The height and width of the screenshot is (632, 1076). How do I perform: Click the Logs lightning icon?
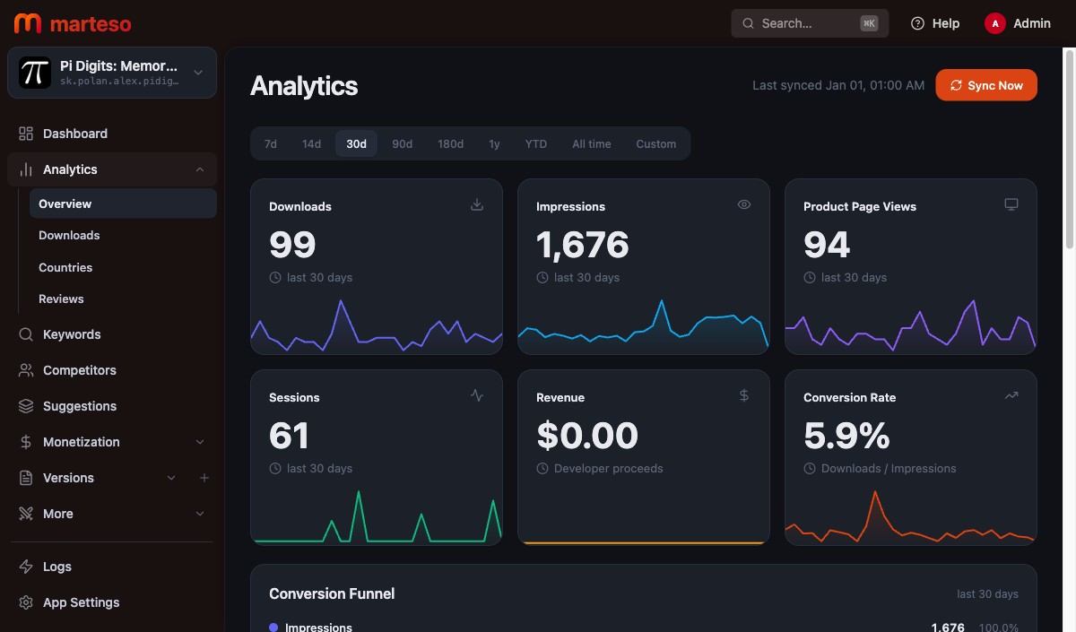point(26,567)
